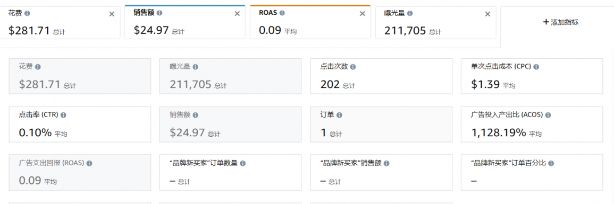Click 添加指标 to add a metric
The height and width of the screenshot is (204, 614).
click(561, 22)
